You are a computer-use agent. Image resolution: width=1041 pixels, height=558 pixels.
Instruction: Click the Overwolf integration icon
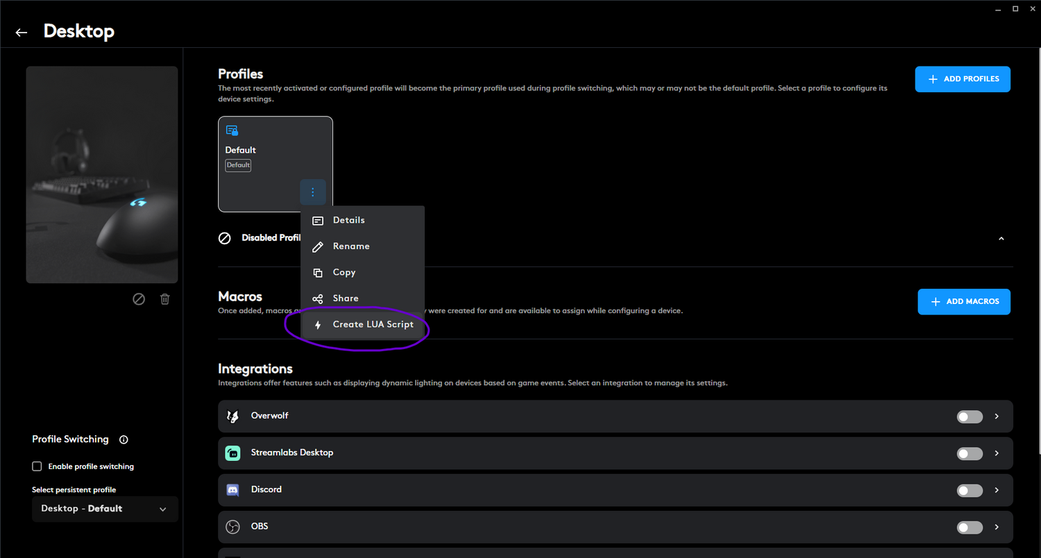[233, 416]
